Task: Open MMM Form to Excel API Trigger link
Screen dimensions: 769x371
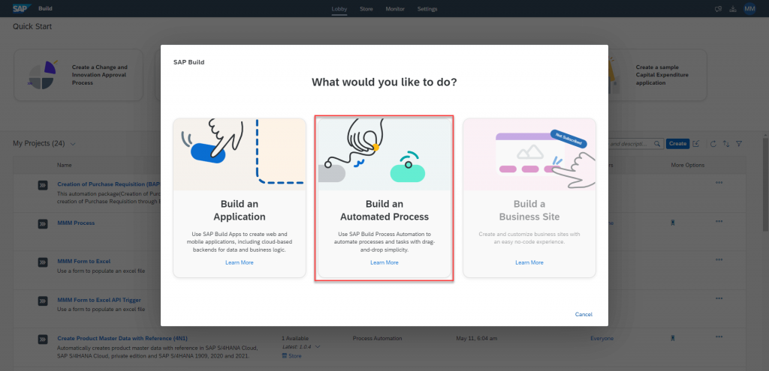Action: tap(99, 300)
